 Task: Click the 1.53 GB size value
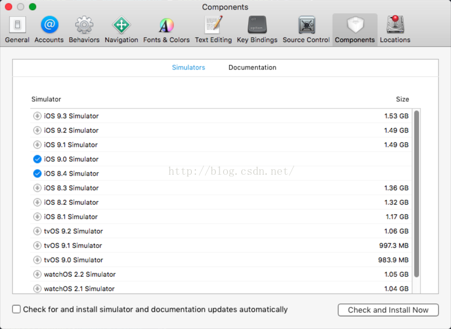(x=396, y=116)
